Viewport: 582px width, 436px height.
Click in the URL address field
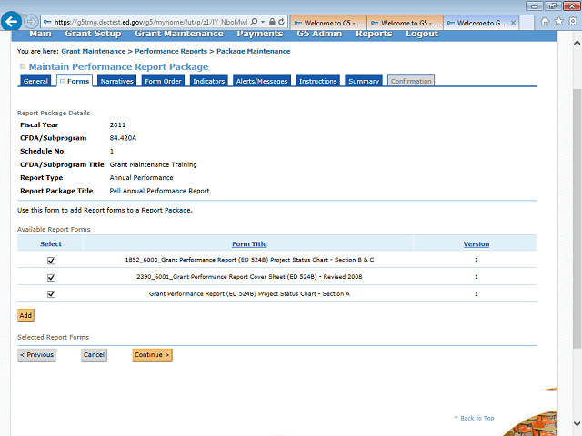pos(150,22)
